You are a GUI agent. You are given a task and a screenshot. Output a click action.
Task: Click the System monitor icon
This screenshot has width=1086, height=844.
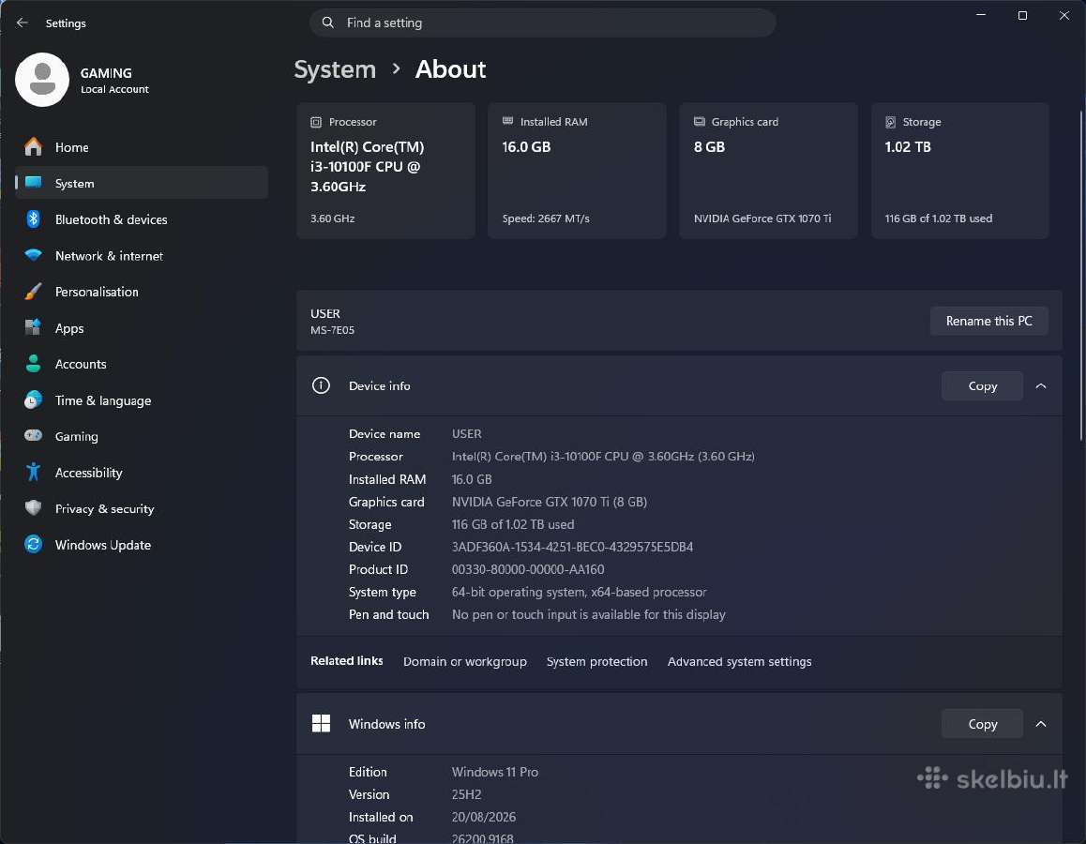point(33,183)
